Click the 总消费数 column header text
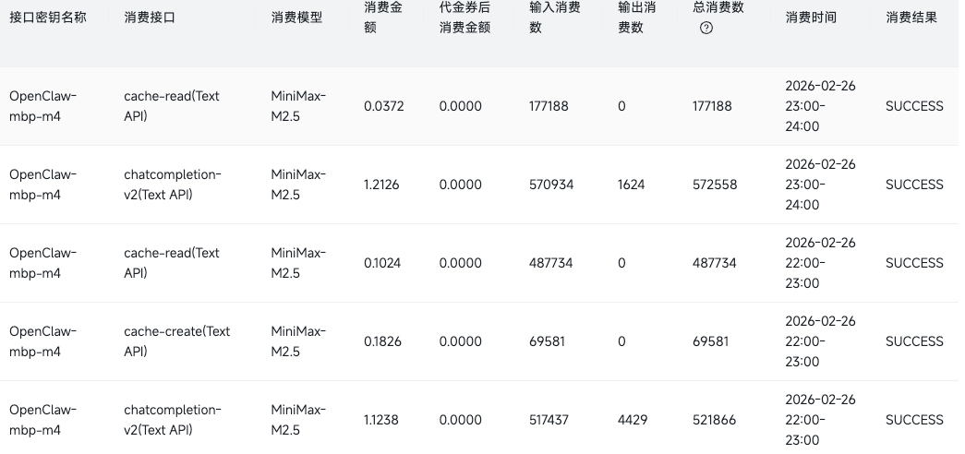 tap(718, 7)
